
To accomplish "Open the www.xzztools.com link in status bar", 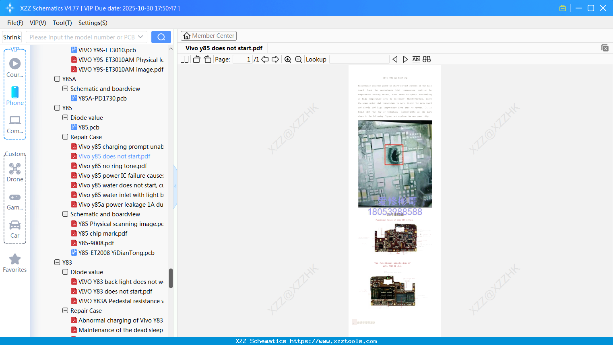I will pos(333,341).
